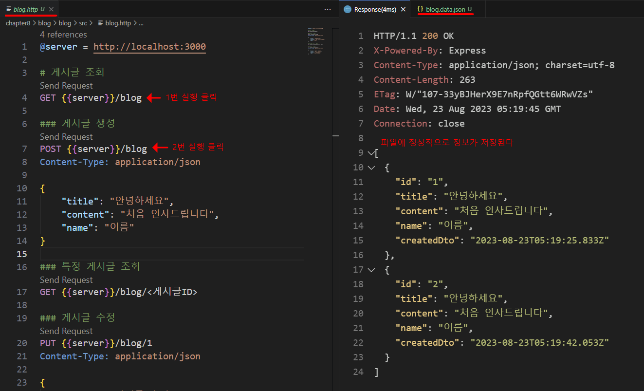Open the blog.data.json tab
This screenshot has width=644, height=391.
point(445,9)
